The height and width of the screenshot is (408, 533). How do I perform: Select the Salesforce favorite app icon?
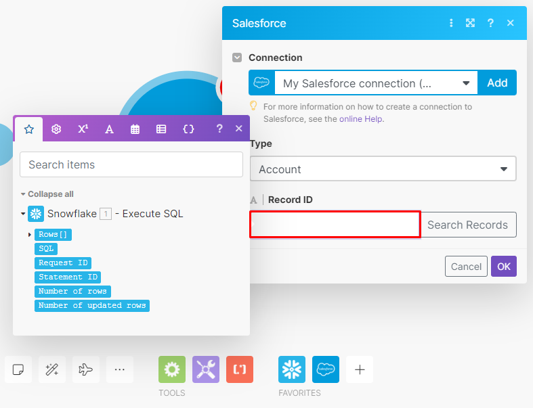pyautogui.click(x=326, y=369)
